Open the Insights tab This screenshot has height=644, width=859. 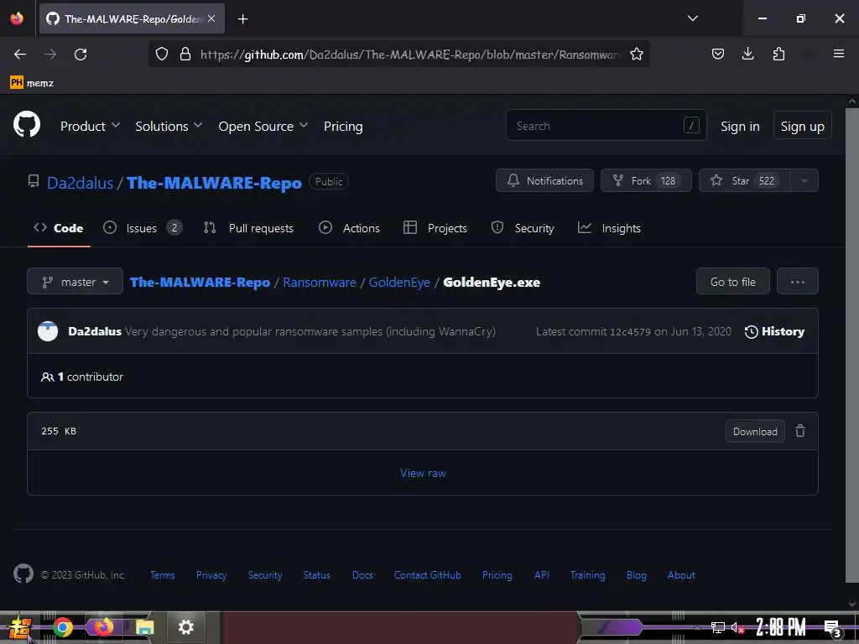click(x=609, y=228)
